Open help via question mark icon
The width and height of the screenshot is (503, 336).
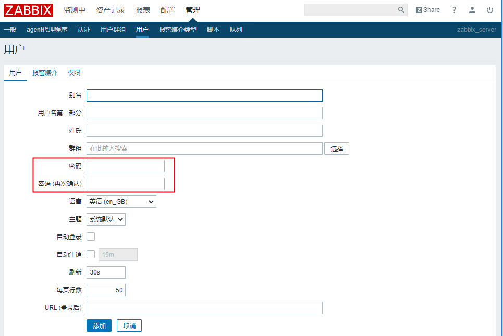click(454, 10)
